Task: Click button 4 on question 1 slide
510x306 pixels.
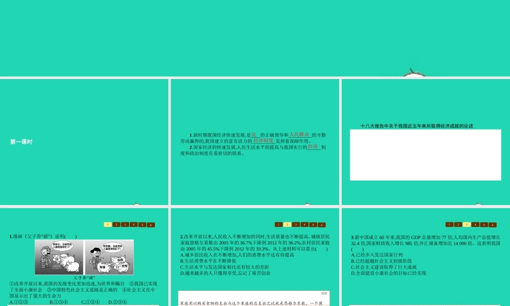Action: pyautogui.click(x=134, y=224)
